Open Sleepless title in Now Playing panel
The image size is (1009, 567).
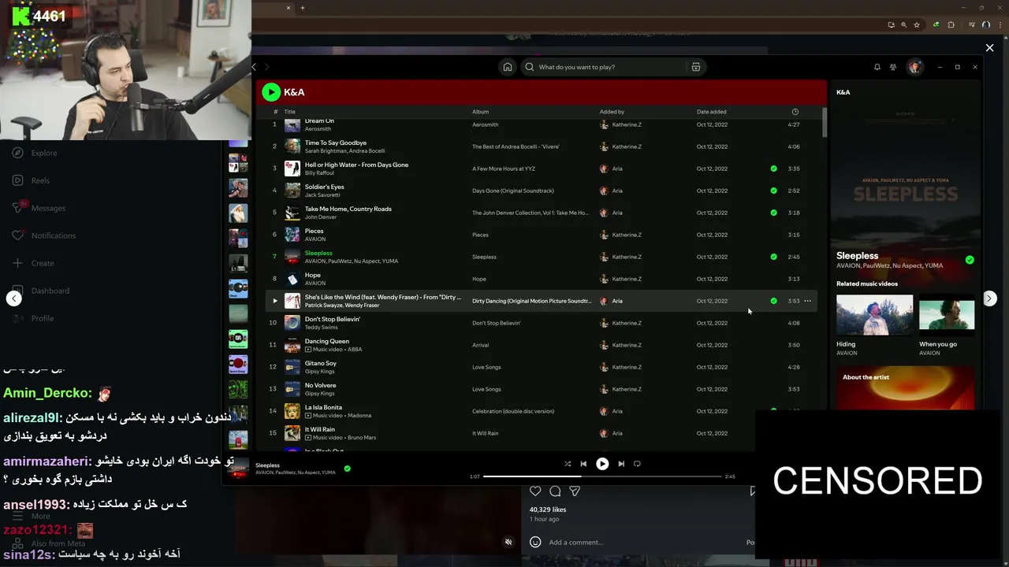pos(858,256)
